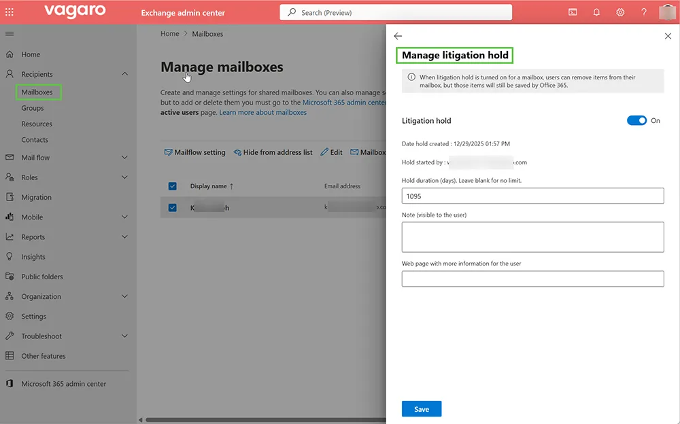The width and height of the screenshot is (680, 424).
Task: Turn off the Litigation hold toggle
Action: click(636, 120)
